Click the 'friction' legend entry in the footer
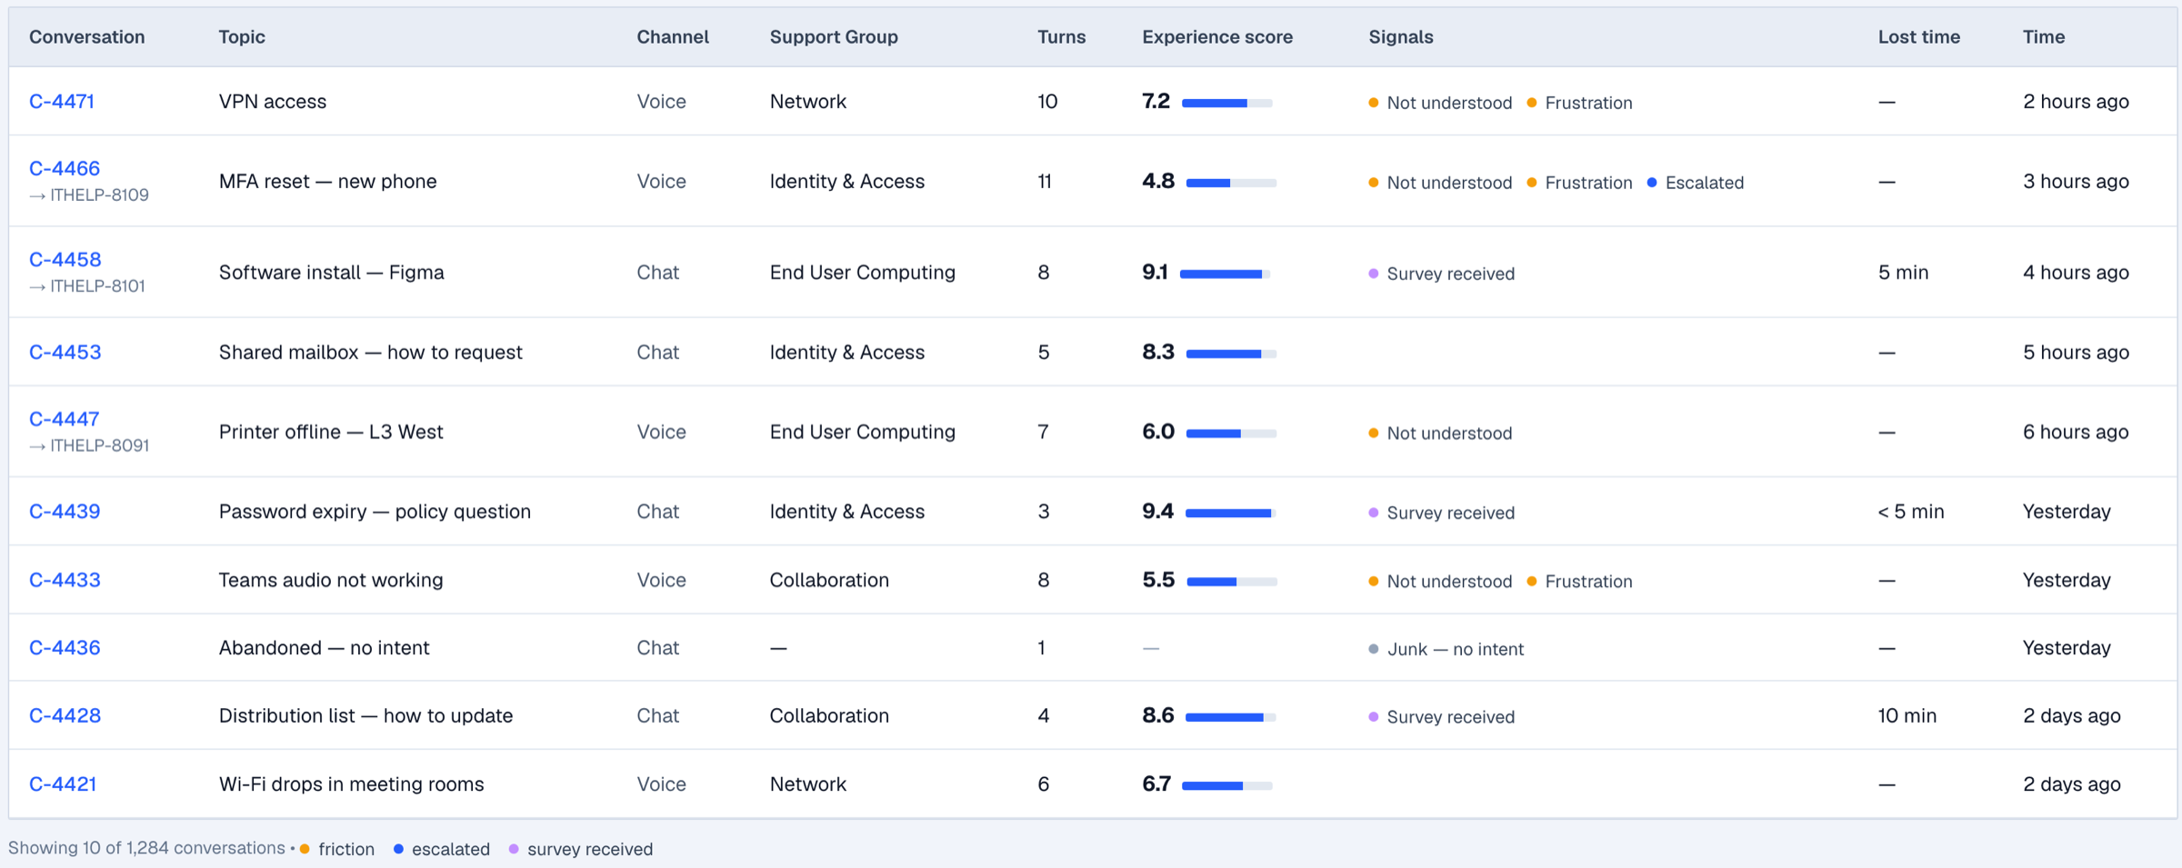Image resolution: width=2182 pixels, height=868 pixels. (x=337, y=850)
